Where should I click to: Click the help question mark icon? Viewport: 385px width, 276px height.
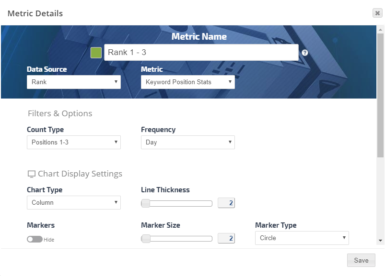tap(304, 53)
